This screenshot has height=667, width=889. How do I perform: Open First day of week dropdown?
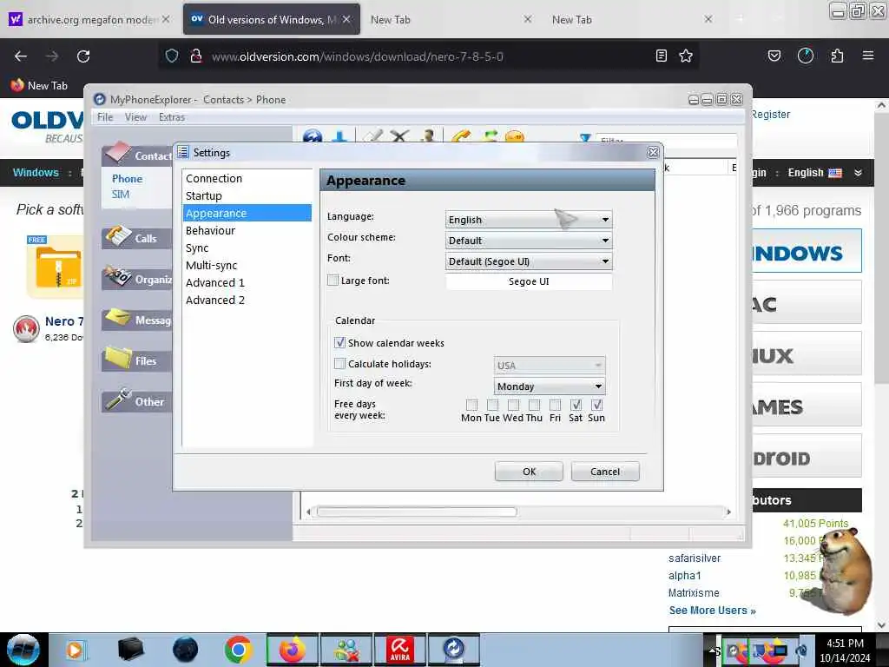pos(550,386)
